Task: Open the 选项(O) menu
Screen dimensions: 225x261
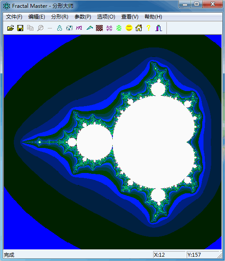Action: coord(106,17)
